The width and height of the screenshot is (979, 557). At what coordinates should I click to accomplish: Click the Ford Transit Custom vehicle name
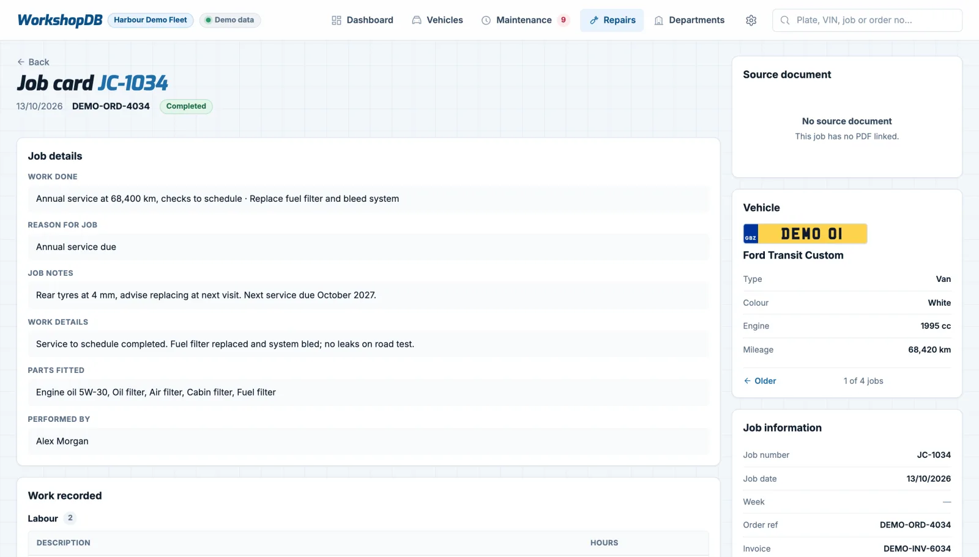pyautogui.click(x=793, y=256)
